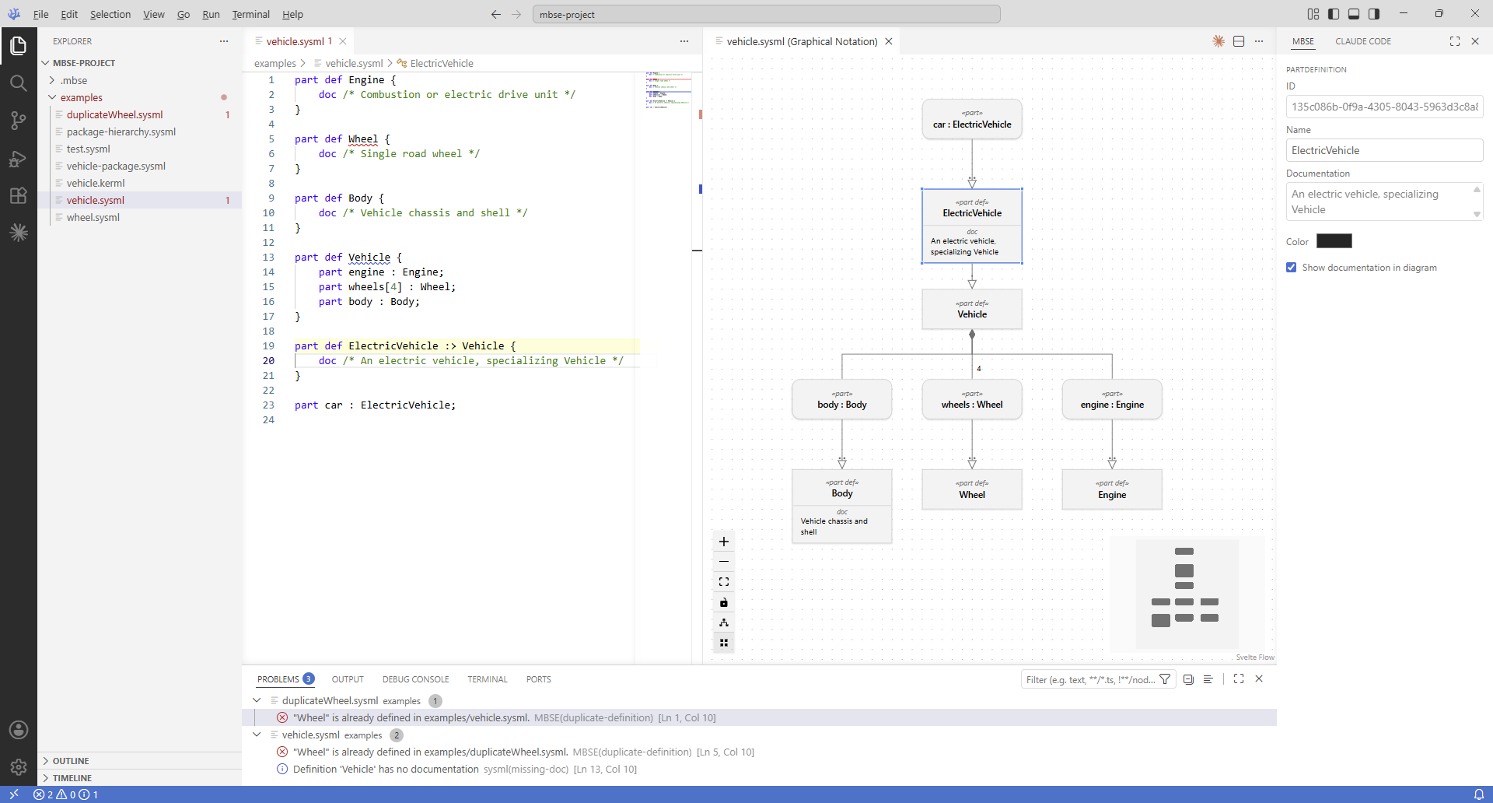Switch to the Claude Code tab
This screenshot has width=1493, height=803.
(1363, 41)
